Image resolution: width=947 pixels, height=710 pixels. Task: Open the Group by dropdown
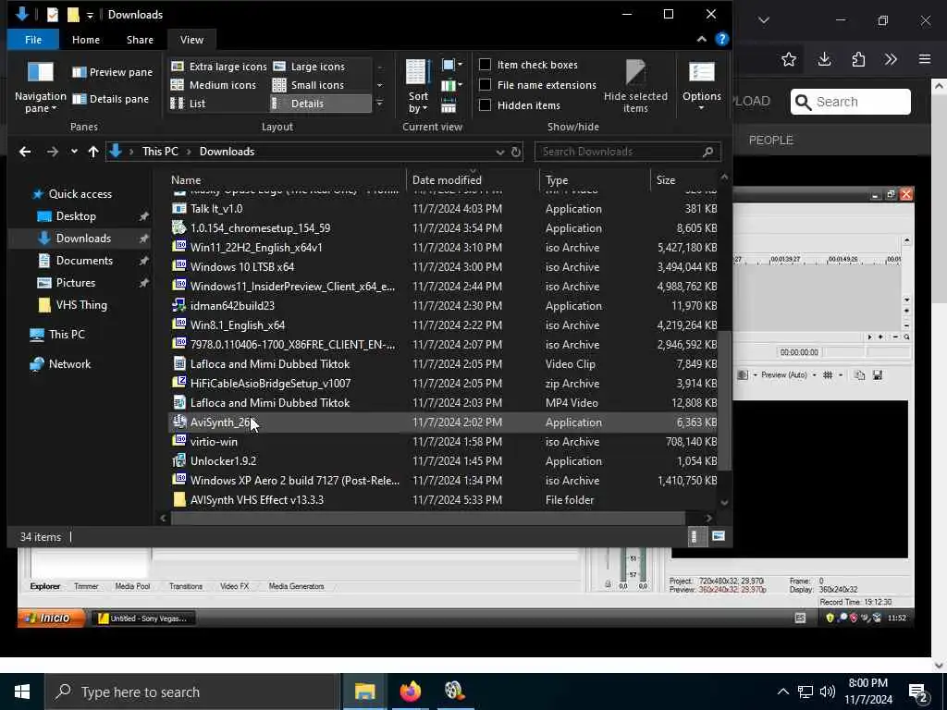[451, 65]
